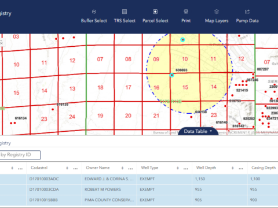Click the PIMA COUNTY CONSERV... owner cell
This screenshot has width=278, height=208.
pyautogui.click(x=109, y=200)
